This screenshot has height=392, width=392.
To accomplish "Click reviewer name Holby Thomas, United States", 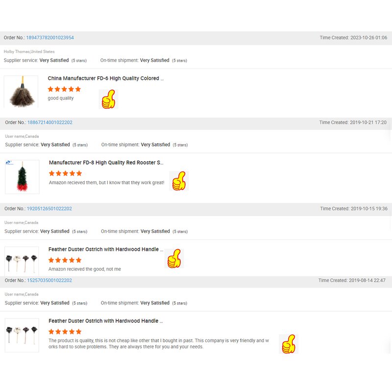I will (29, 51).
